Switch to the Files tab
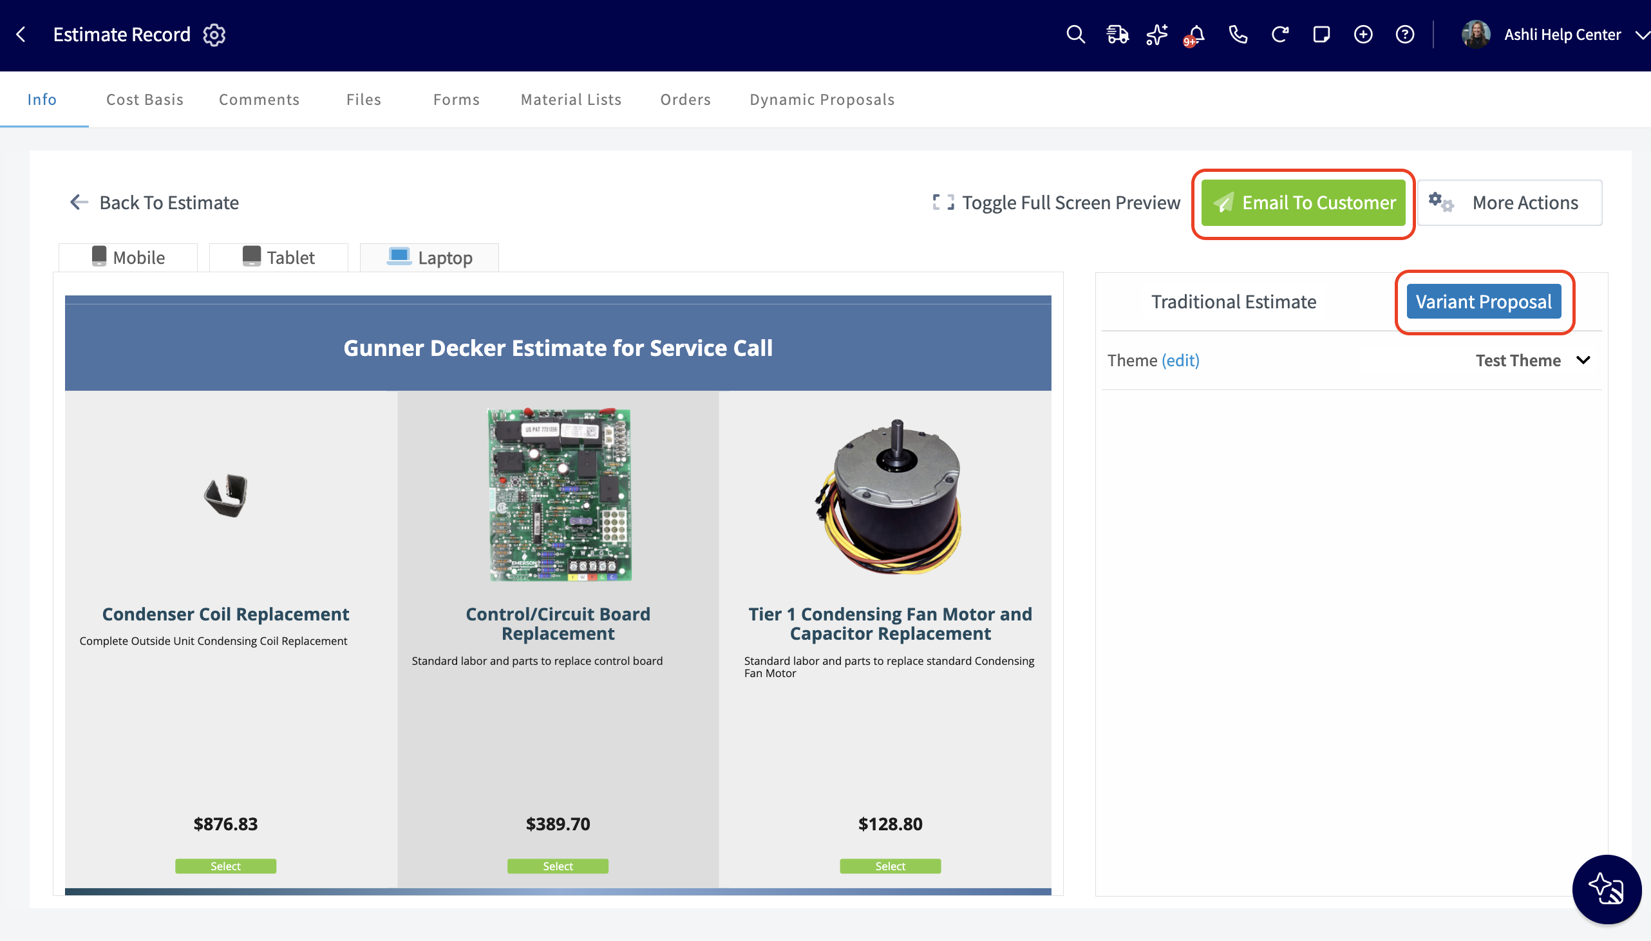 [x=363, y=99]
